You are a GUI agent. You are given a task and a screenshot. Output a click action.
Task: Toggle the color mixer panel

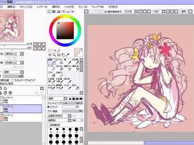coord(63,12)
